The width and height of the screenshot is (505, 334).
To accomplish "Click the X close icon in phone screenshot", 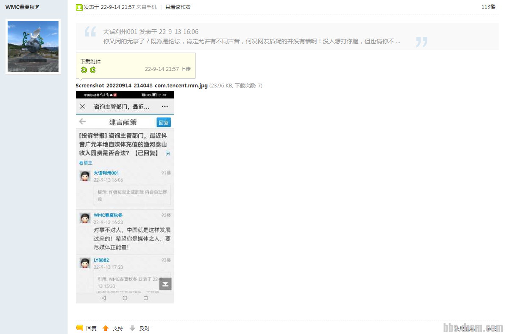I will tap(83, 107).
